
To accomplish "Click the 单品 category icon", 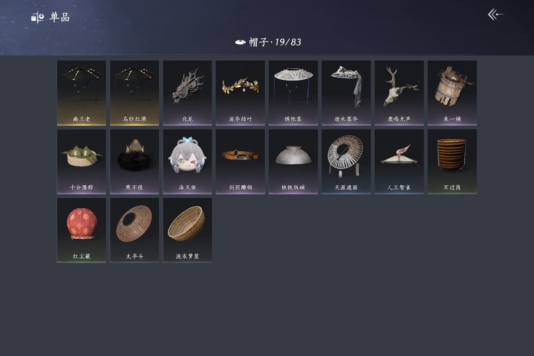I will pyautogui.click(x=38, y=18).
